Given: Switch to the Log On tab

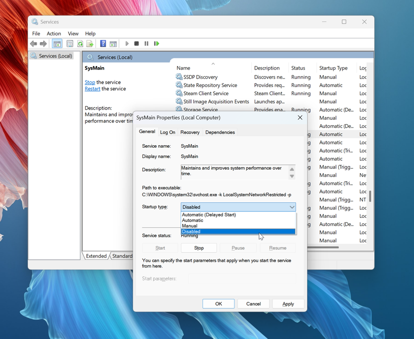Looking at the screenshot, I should [x=167, y=132].
